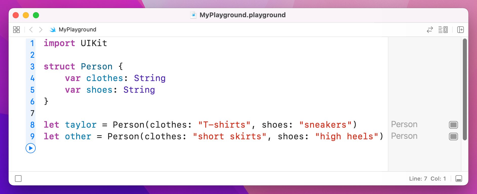Click the MyPlayground.playground window title
The width and height of the screenshot is (477, 194).
click(x=243, y=15)
